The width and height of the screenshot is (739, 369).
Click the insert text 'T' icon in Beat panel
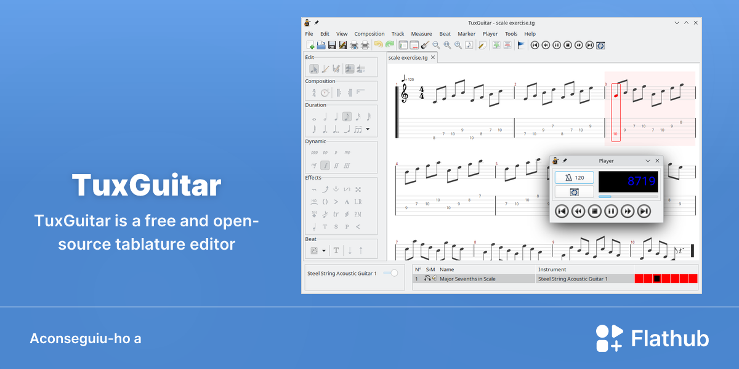coord(336,250)
